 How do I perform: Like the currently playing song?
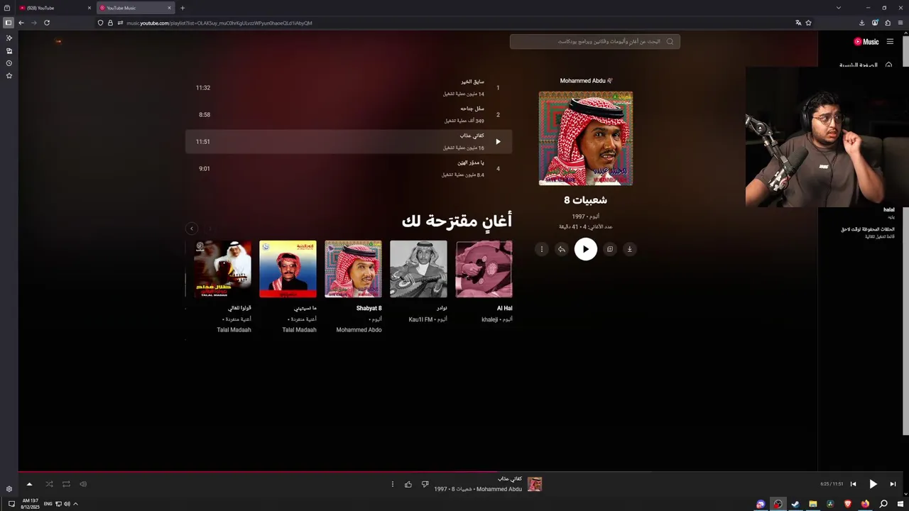(x=408, y=484)
